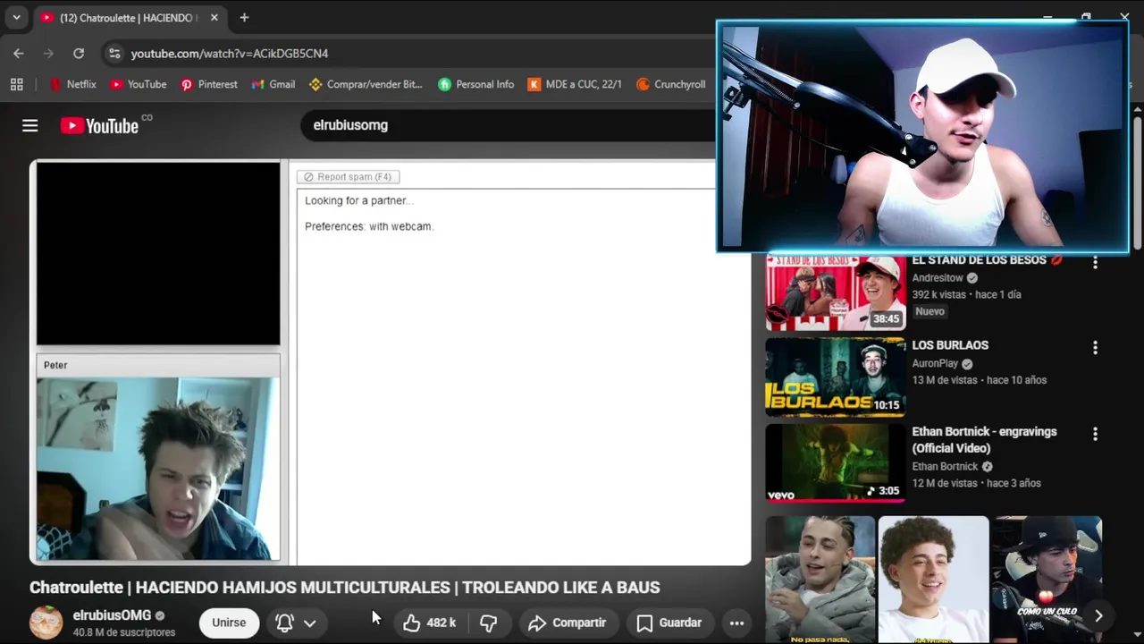Click Ethan Bortnick - engravings title
Viewport: 1144px width, 644px height.
[984, 439]
